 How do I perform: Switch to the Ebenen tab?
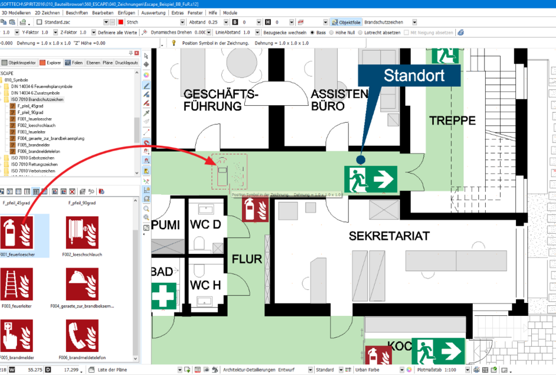(x=92, y=62)
